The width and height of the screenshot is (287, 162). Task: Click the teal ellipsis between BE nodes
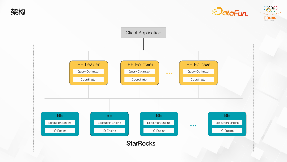(193, 126)
